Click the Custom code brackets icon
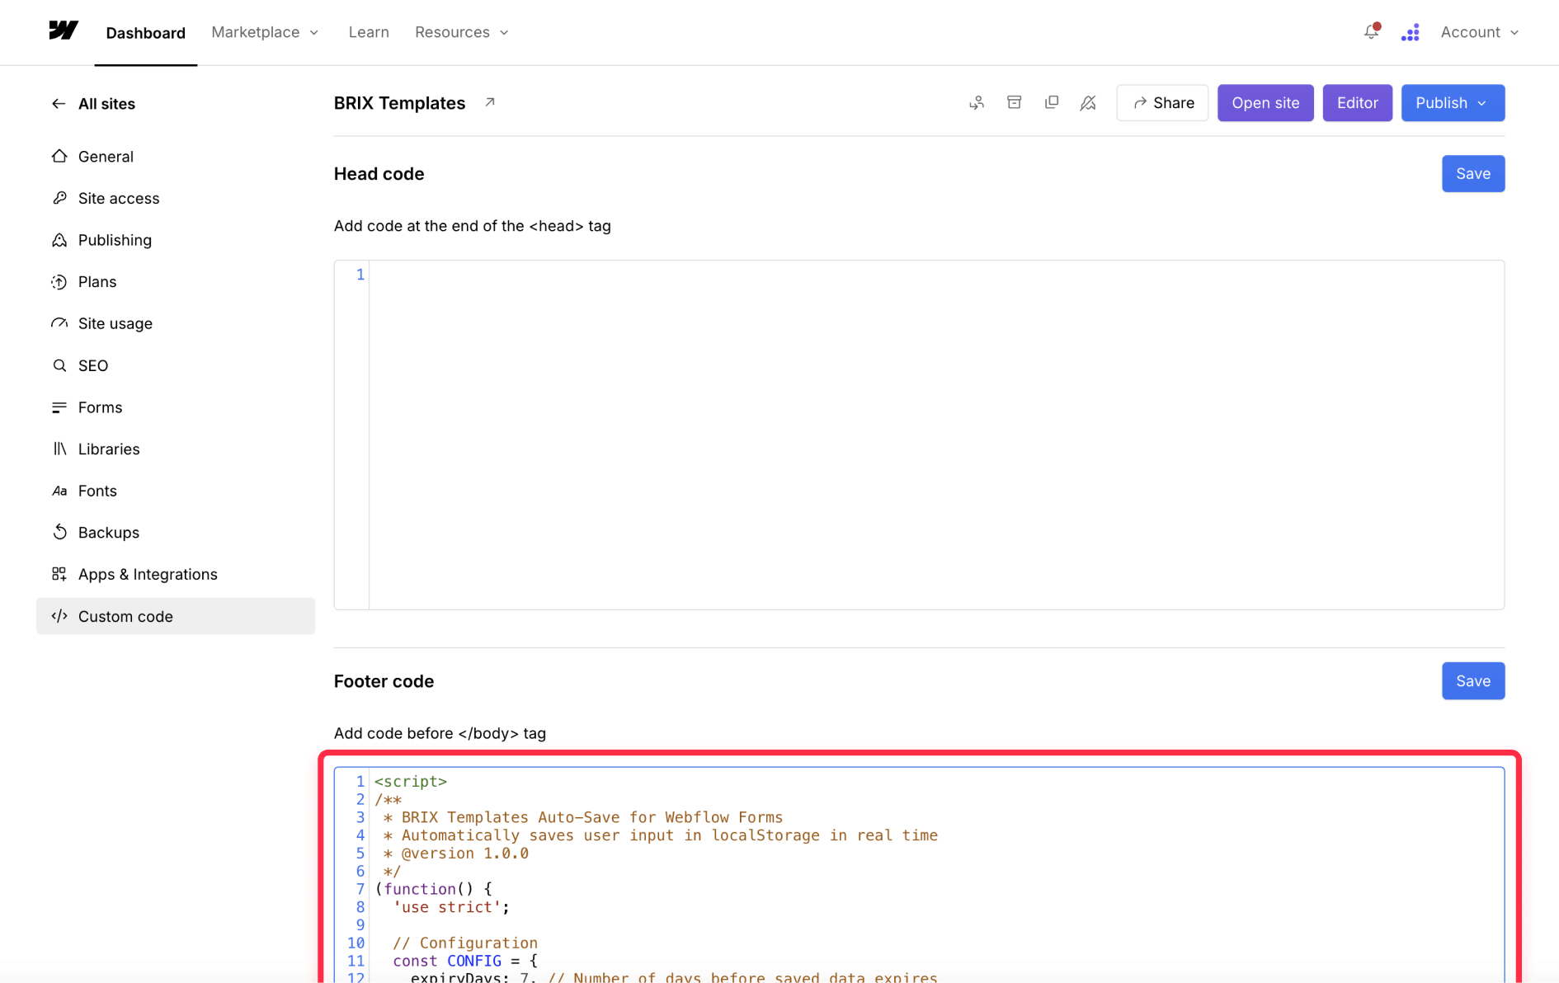Viewport: 1559px width, 983px height. (59, 616)
